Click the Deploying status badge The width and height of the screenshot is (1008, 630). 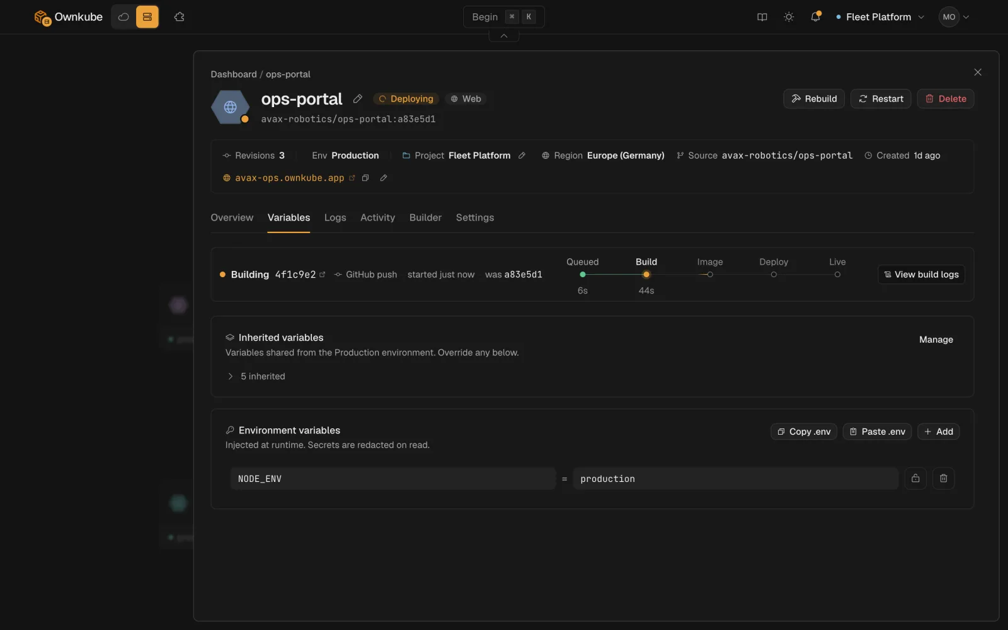click(x=406, y=99)
